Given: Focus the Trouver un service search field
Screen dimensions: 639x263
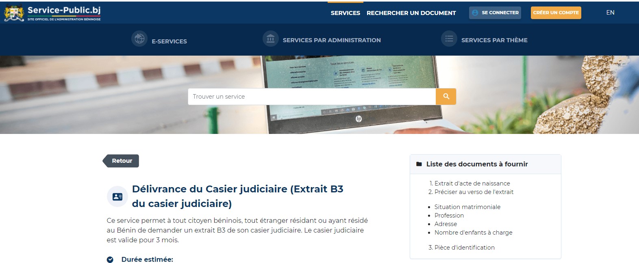Looking at the screenshot, I should [312, 97].
